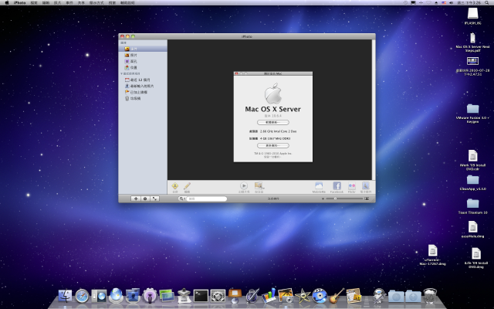Click the volume icon in menu bar
494x309 pixels.
point(451,2)
